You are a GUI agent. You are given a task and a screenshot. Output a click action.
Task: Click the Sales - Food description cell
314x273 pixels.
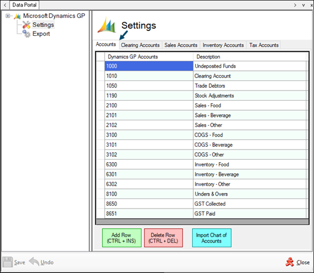point(250,106)
